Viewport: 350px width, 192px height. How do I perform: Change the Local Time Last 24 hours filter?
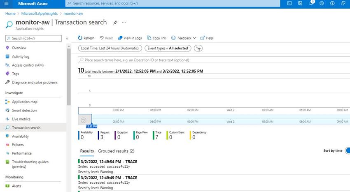point(110,48)
